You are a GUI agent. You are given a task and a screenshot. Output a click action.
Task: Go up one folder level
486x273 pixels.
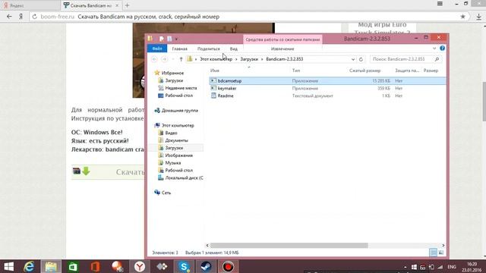click(181, 59)
